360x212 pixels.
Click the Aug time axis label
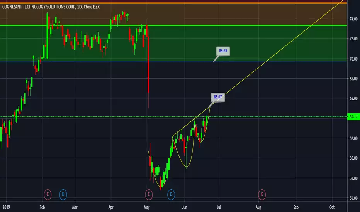point(258,207)
